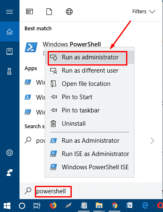Filter results by Documents icon
Image resolution: width=163 pixels, height=212 pixels.
pos(49,12)
